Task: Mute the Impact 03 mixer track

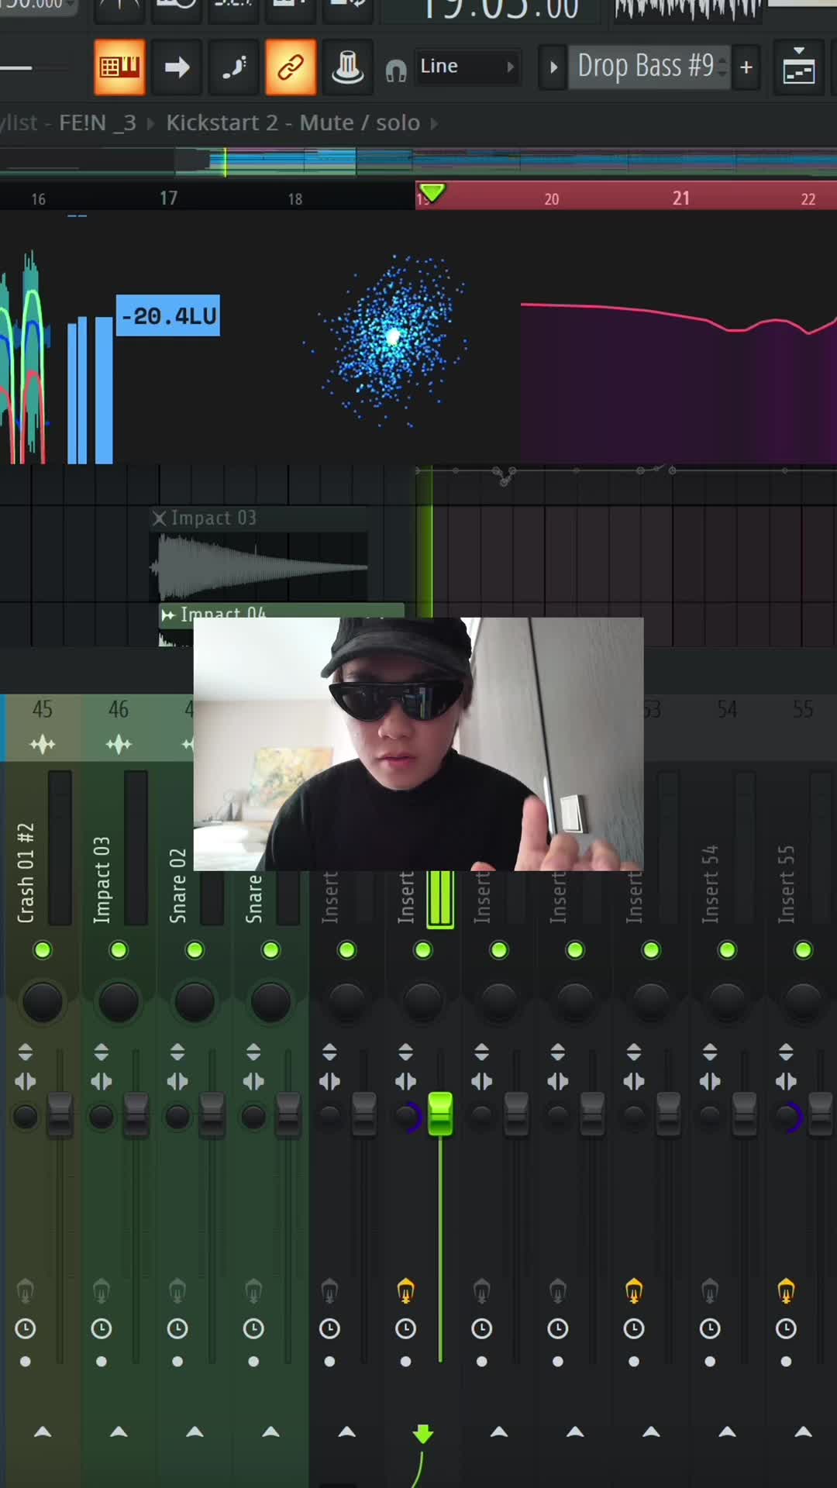Action: tap(119, 950)
